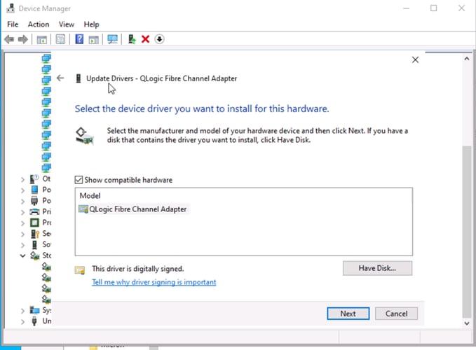Click the Next button
This screenshot has height=350, width=476.
(x=348, y=314)
